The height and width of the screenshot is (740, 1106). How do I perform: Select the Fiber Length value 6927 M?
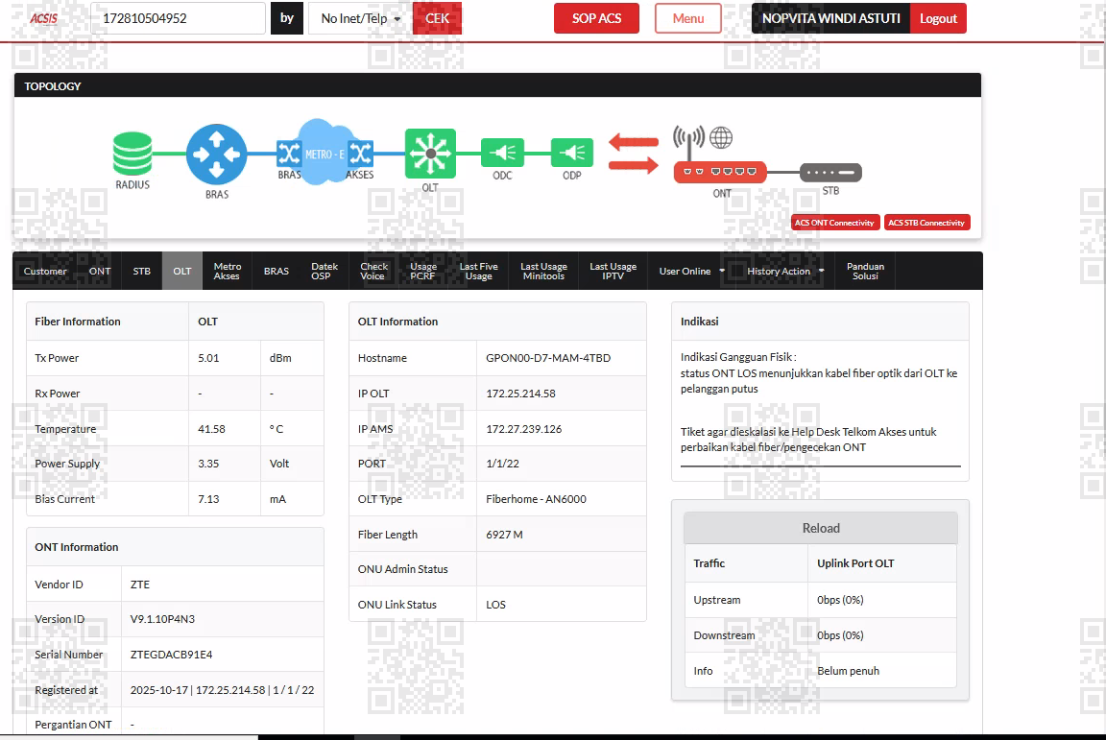click(504, 535)
